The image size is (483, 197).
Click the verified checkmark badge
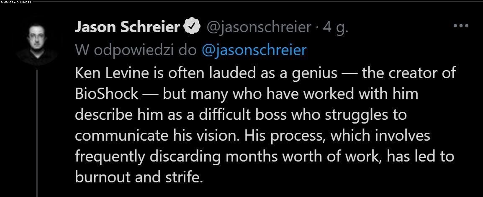[191, 27]
